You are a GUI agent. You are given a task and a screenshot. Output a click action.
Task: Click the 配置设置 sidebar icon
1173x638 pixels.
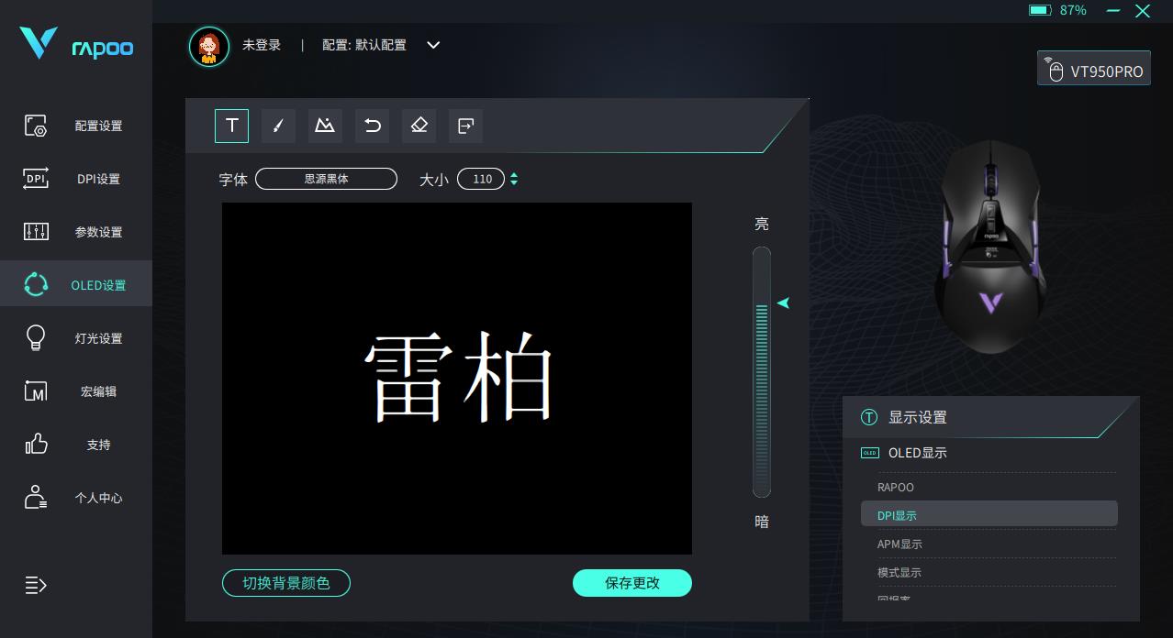[x=36, y=126]
